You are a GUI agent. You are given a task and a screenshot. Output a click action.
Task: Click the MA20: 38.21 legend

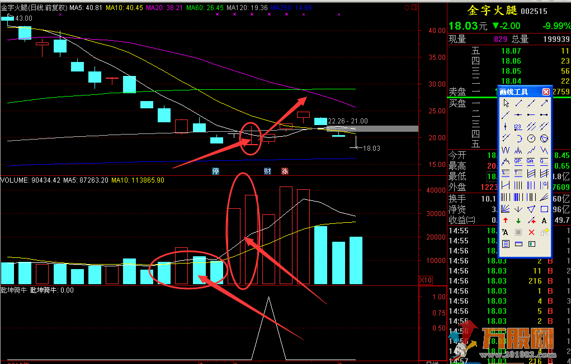coord(164,7)
